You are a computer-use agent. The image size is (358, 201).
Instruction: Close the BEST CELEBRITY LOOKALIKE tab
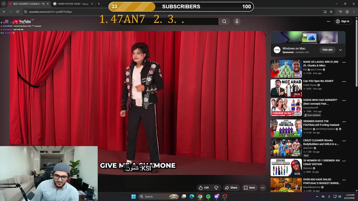[x=48, y=4]
